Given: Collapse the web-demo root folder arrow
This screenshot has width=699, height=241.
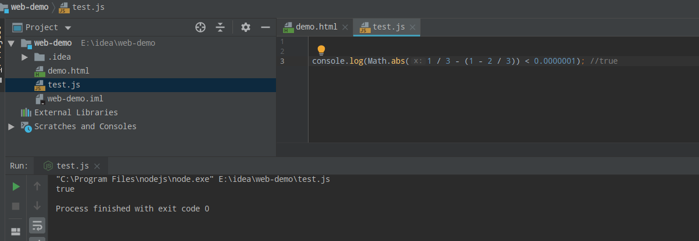Looking at the screenshot, I should (x=11, y=43).
